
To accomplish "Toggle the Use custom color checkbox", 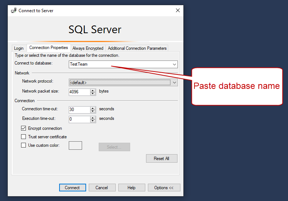I will click(24, 145).
